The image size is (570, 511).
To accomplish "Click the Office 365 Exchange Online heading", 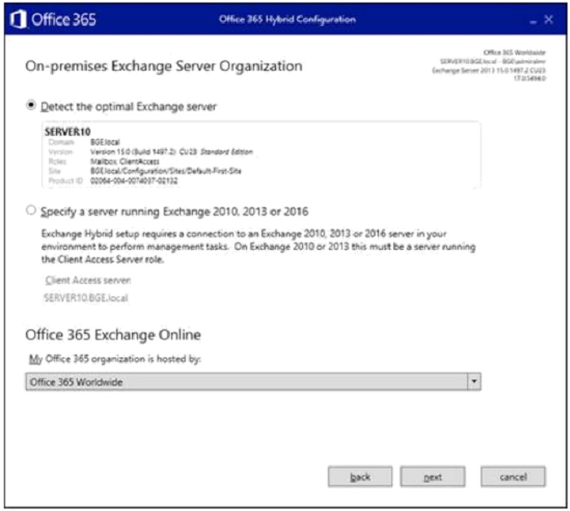I will (113, 334).
